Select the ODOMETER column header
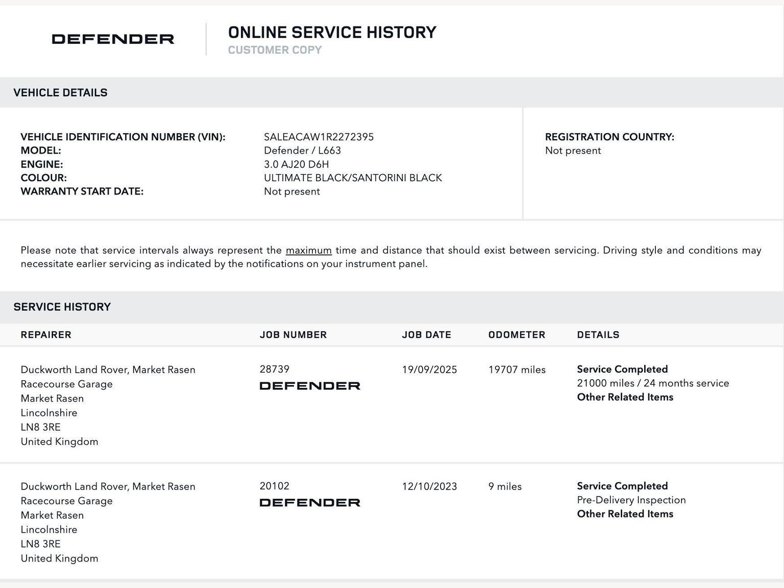Image resolution: width=784 pixels, height=588 pixels. point(517,335)
